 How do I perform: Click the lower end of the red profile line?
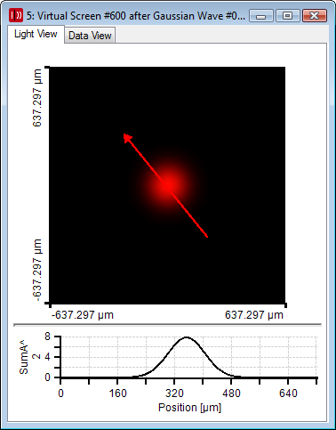pyautogui.click(x=207, y=237)
